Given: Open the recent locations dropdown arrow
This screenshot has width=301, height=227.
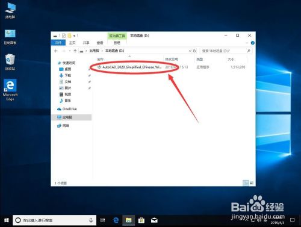Looking at the screenshot, I should point(70,51).
